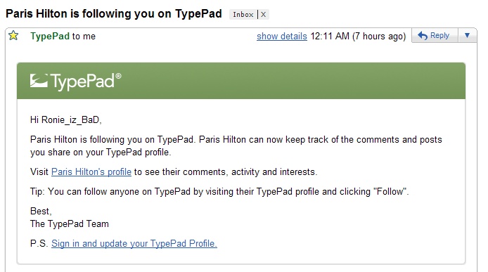This screenshot has height=272, width=488.
Task: Click the green TypePad banner background
Action: point(280,81)
